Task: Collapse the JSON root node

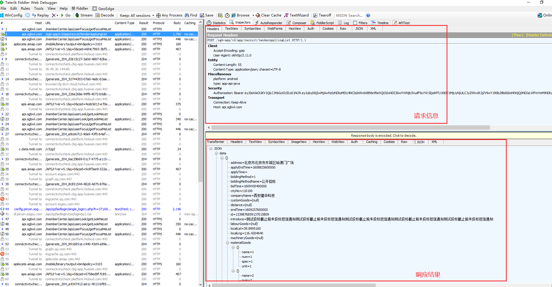Action: [x=211, y=148]
